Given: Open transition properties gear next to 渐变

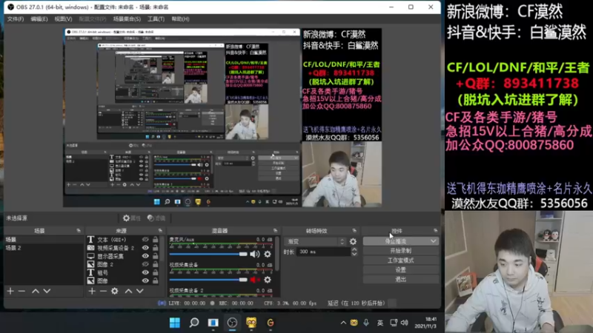Looking at the screenshot, I should tap(353, 241).
